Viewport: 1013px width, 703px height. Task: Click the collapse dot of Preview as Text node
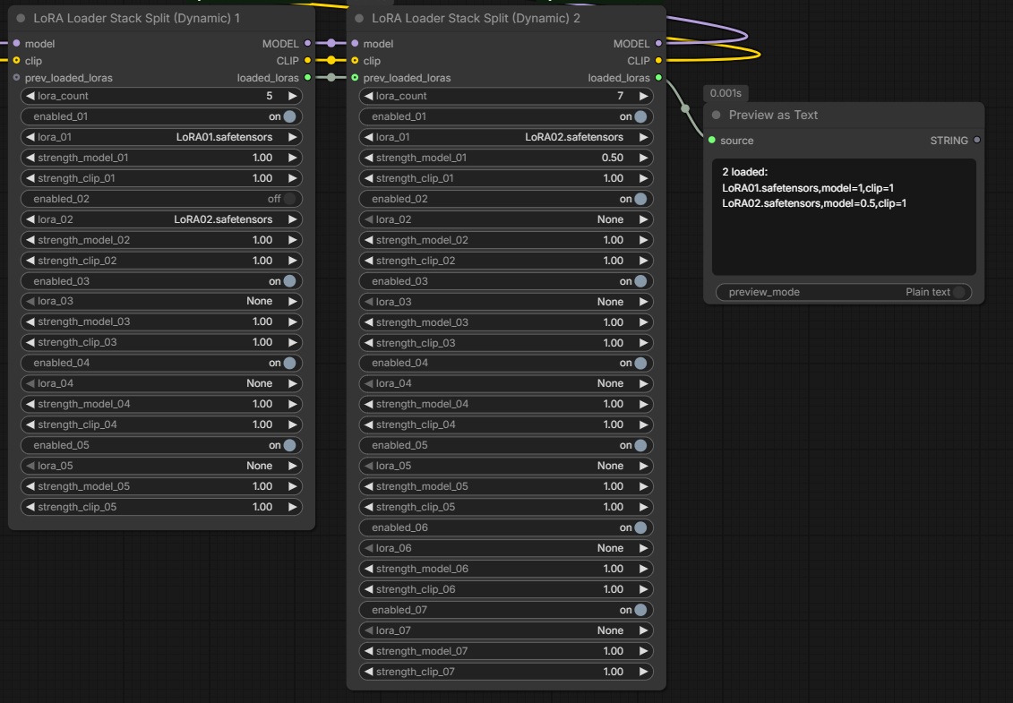tap(716, 115)
